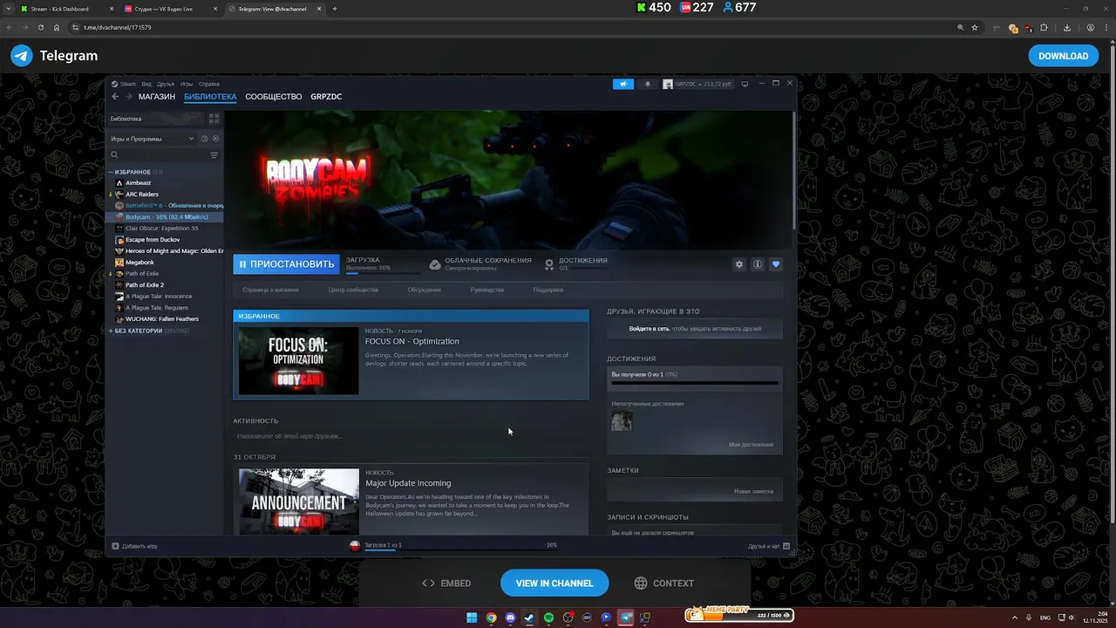Open Steam menu in menu bar

point(127,84)
